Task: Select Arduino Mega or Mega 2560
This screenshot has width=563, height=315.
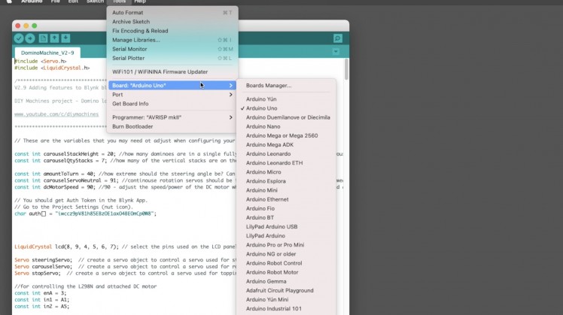Action: tap(286, 135)
